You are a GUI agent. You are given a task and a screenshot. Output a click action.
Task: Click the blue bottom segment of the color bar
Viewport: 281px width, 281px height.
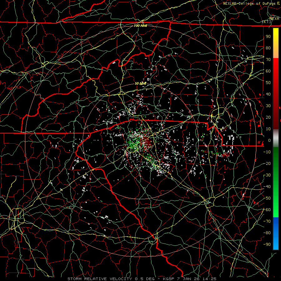(276, 233)
